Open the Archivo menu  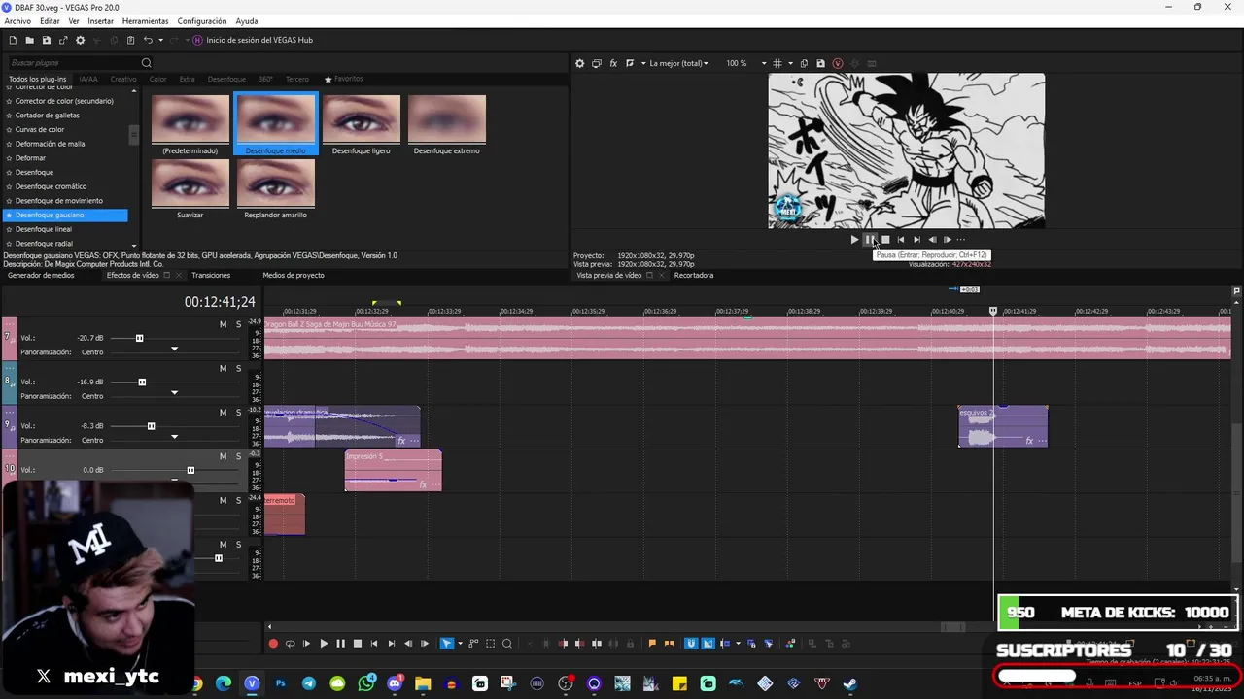point(17,20)
